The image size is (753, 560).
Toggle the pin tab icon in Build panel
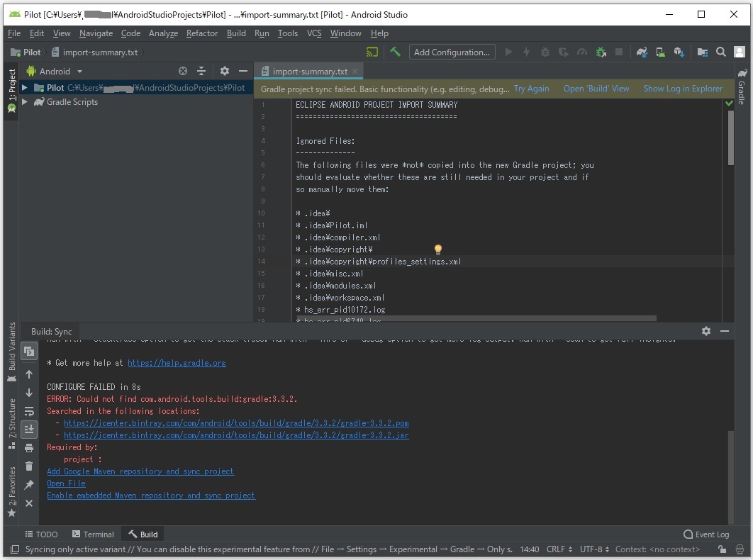click(x=29, y=485)
